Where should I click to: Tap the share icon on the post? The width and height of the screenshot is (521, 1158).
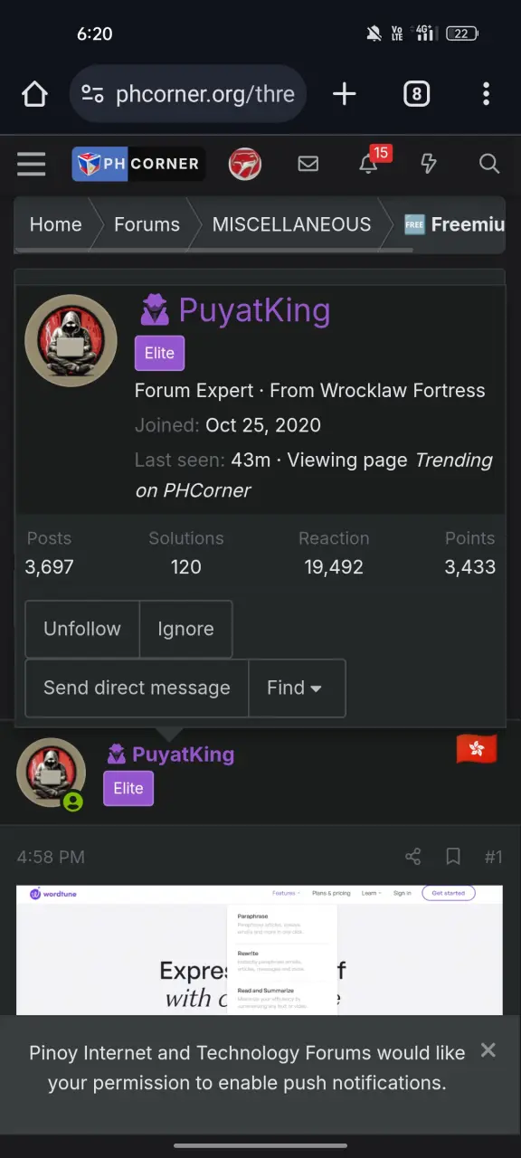(x=413, y=856)
